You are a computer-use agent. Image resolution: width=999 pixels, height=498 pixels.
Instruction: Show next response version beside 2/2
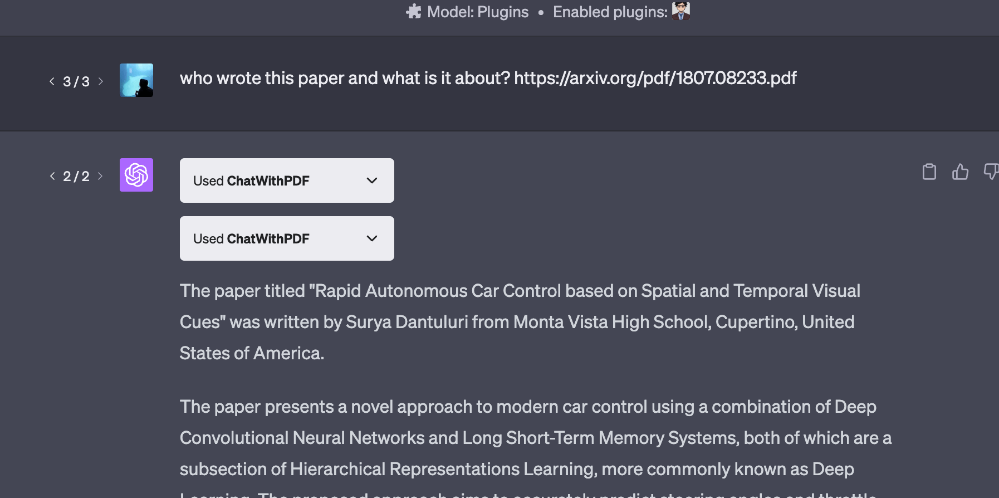[101, 176]
